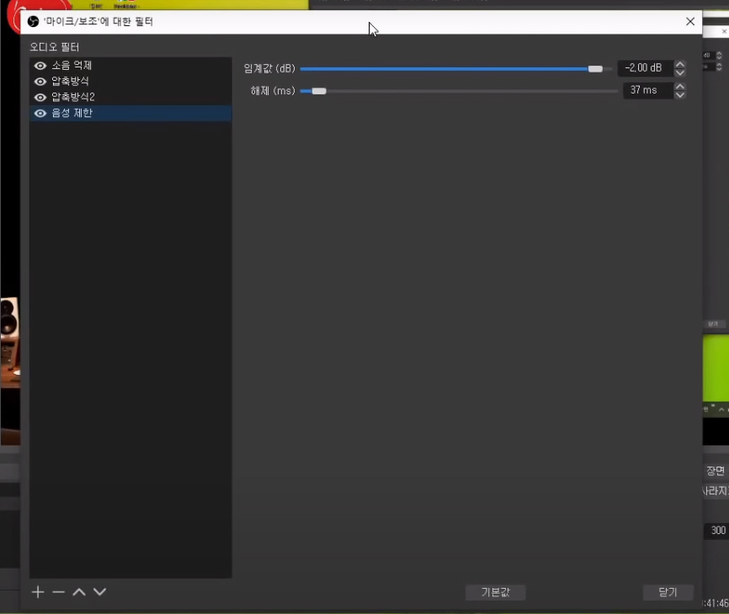Click the 닫기 button

pos(668,592)
